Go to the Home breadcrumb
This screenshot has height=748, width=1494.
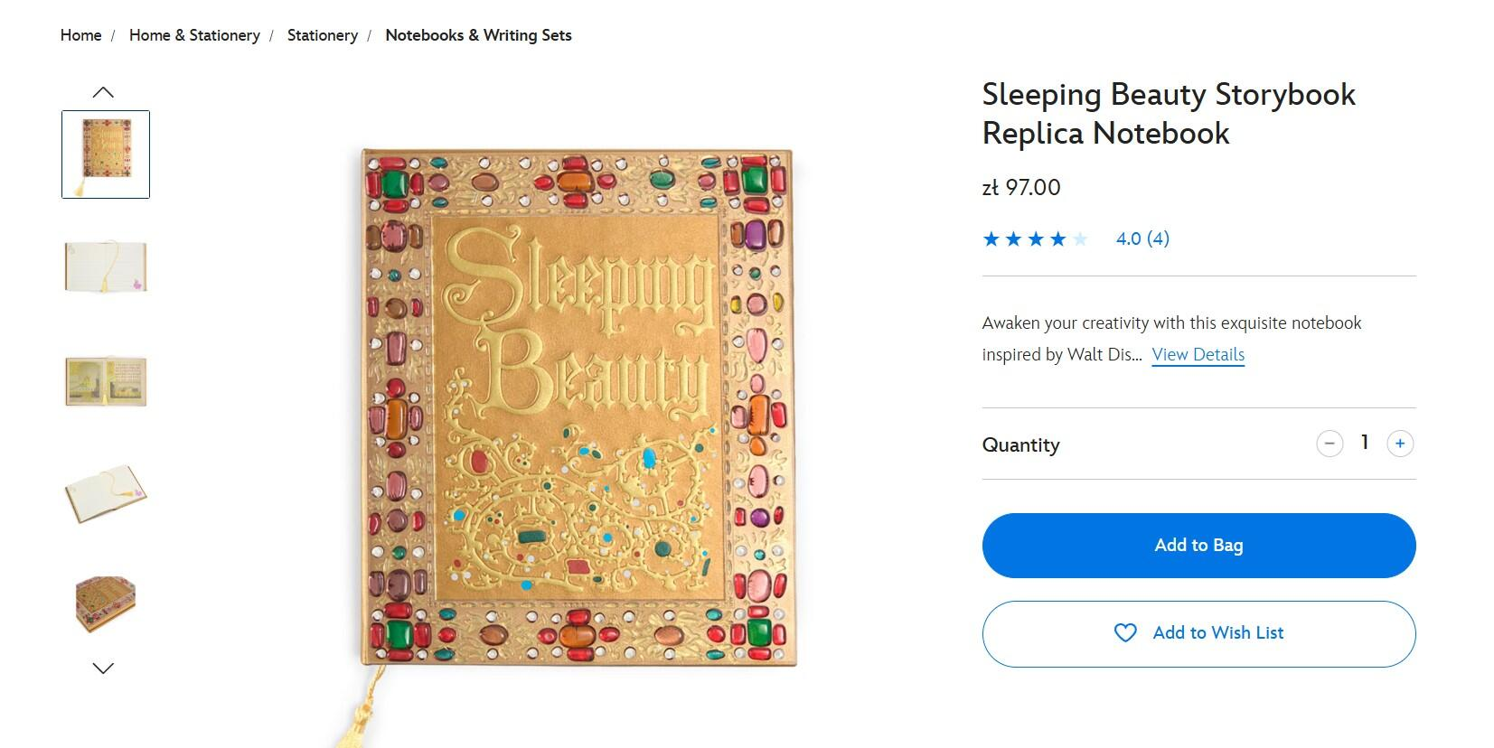[x=80, y=35]
